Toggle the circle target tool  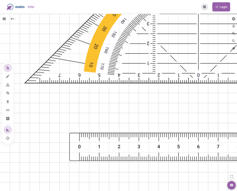point(8,138)
